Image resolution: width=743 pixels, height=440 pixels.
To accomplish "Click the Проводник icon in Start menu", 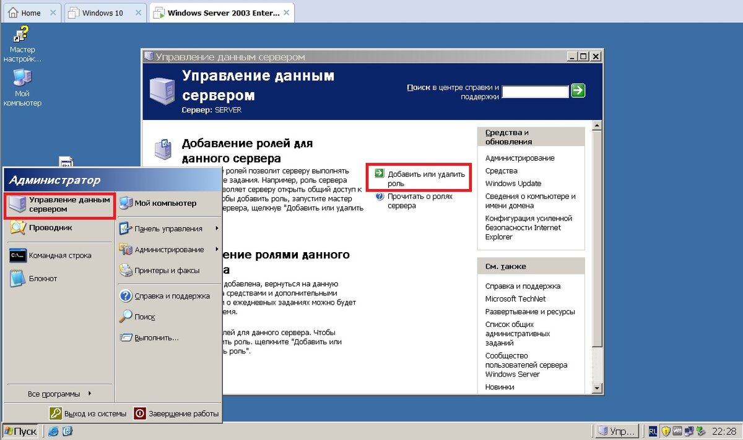I will (18, 227).
